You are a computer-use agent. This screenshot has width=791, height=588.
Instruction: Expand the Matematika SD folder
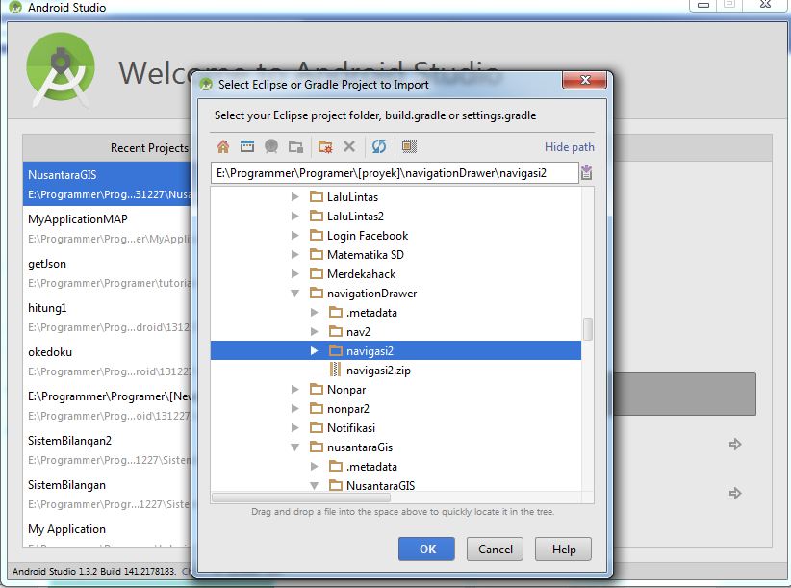[295, 255]
